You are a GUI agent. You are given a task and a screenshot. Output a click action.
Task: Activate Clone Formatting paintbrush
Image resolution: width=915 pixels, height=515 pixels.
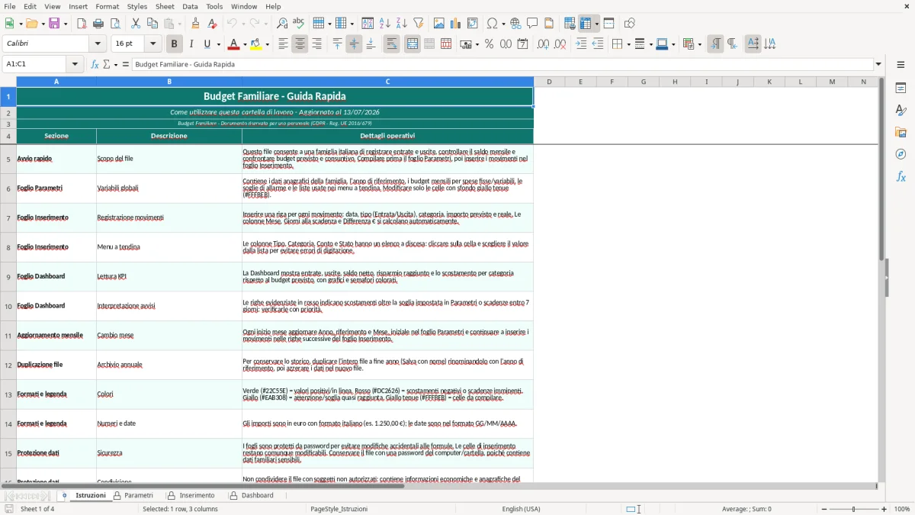pos(196,24)
